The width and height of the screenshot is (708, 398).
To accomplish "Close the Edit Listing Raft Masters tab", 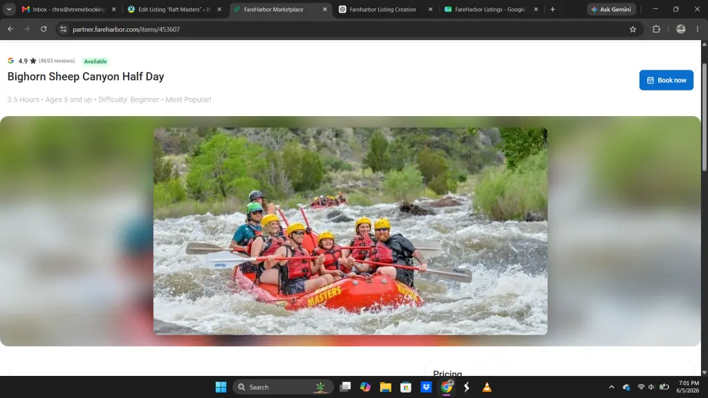I will 219,9.
